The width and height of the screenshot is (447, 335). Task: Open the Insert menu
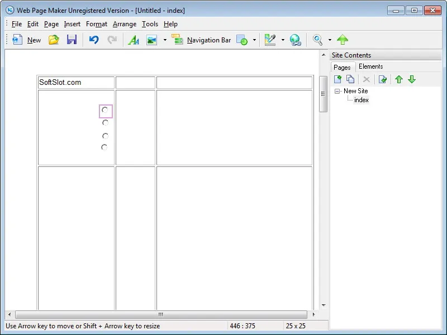(72, 24)
